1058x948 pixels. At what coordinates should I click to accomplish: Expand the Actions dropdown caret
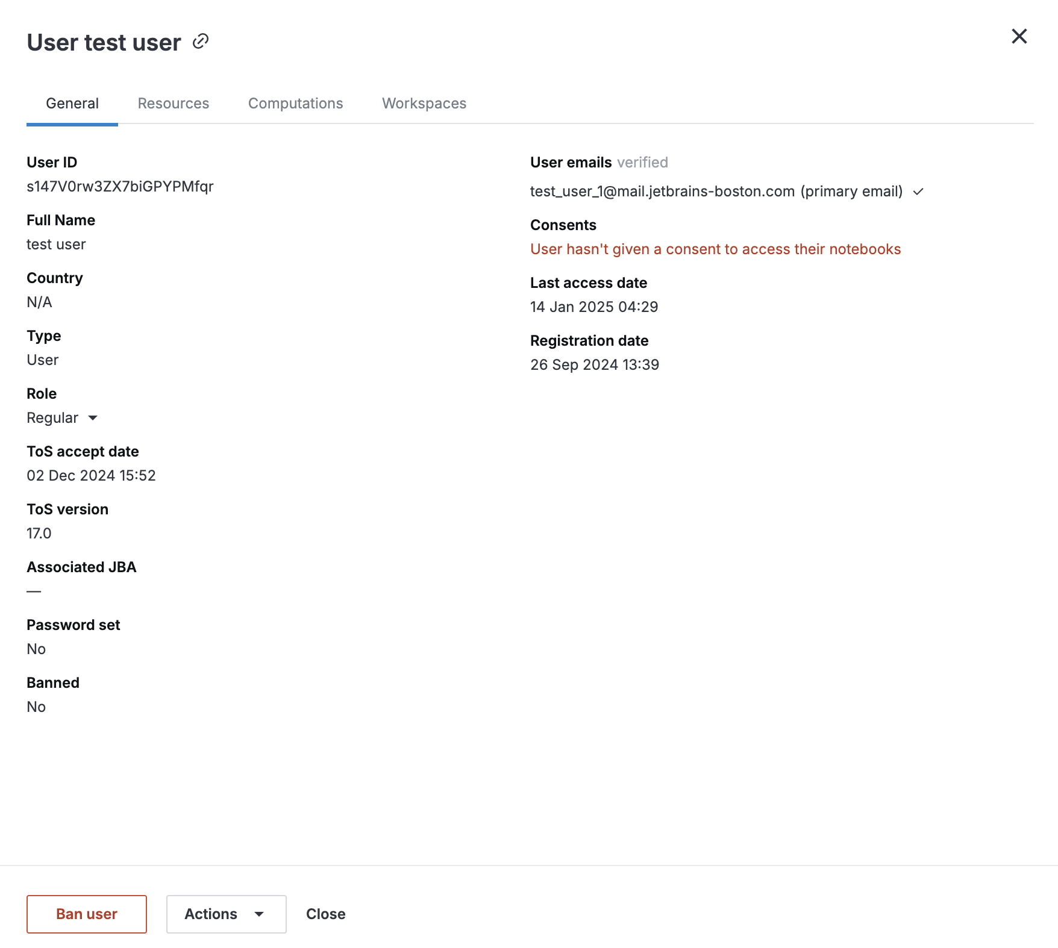click(x=259, y=914)
